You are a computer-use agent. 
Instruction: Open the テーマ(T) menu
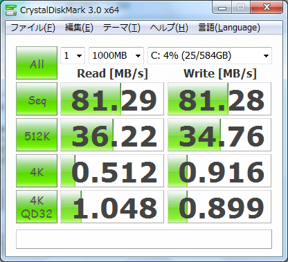click(x=122, y=28)
